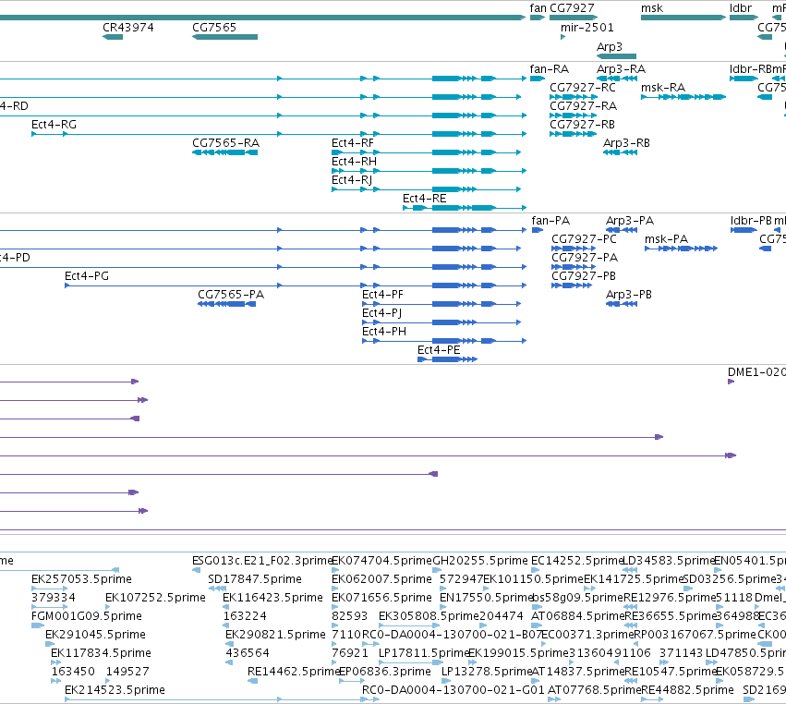Click the LP17811.5prime EST label
This screenshot has width=786, height=704.
[x=424, y=653]
